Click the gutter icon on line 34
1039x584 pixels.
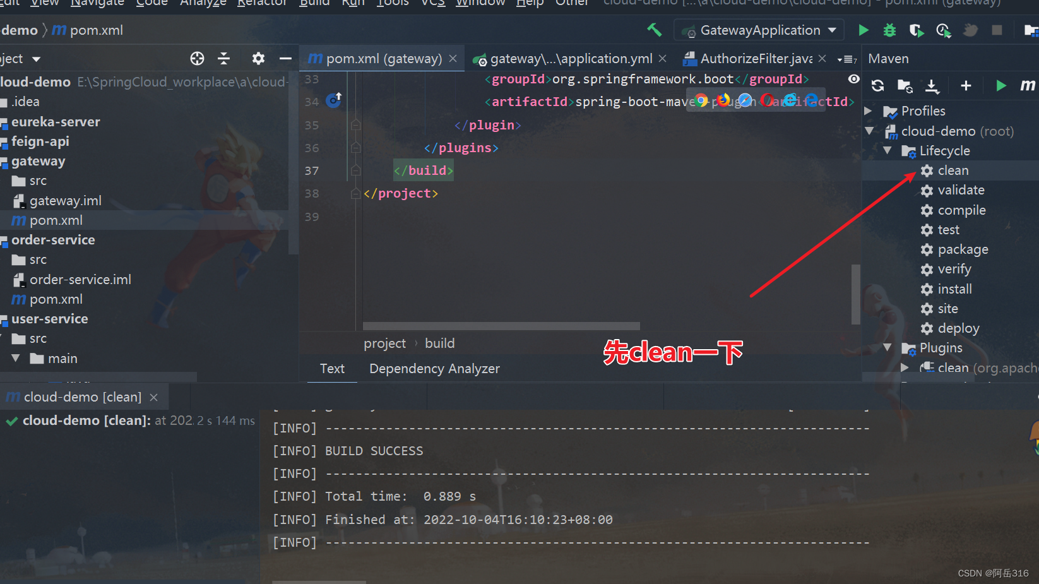[x=333, y=100]
